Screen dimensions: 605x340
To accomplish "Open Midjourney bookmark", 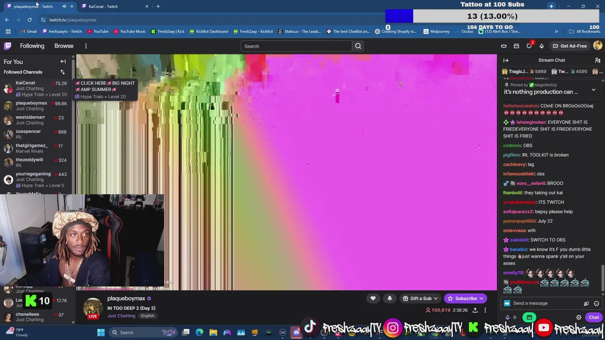I will click(x=436, y=31).
